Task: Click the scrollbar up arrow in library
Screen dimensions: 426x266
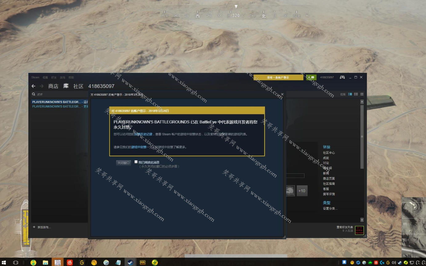Action: (x=362, y=102)
